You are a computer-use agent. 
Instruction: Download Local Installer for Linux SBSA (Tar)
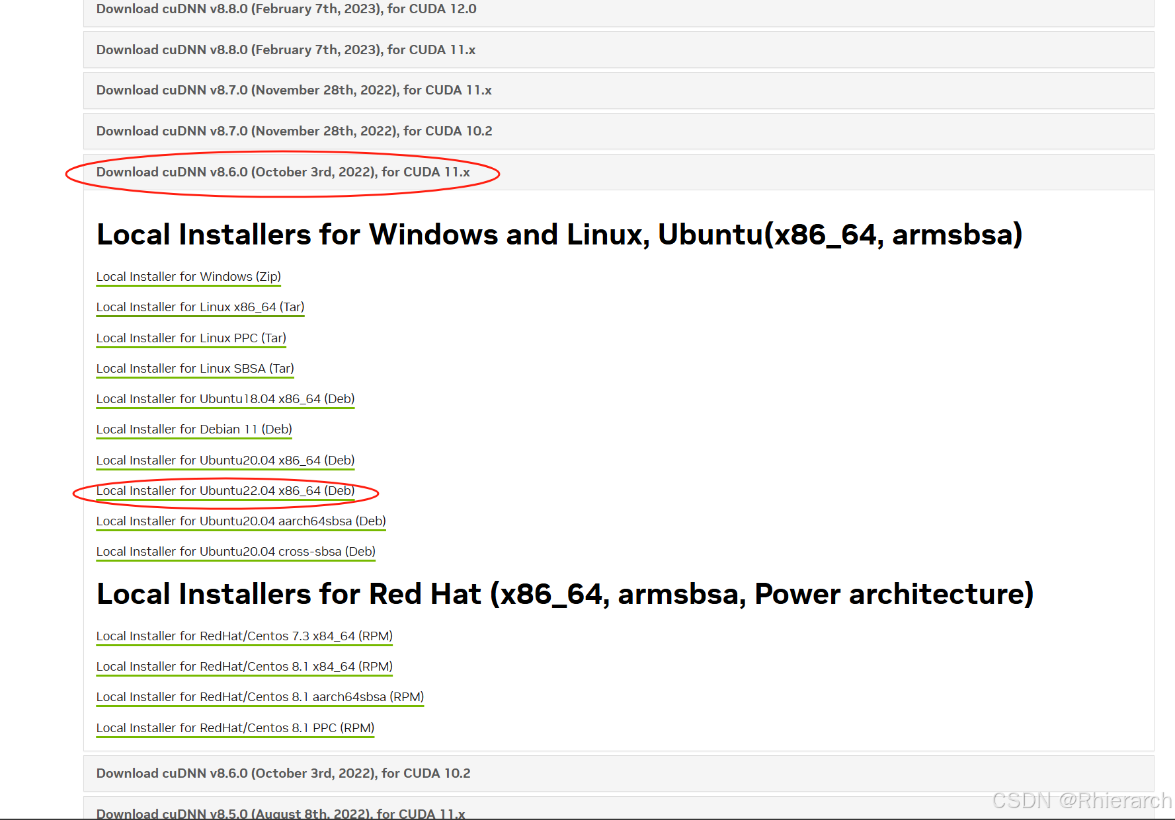click(195, 369)
